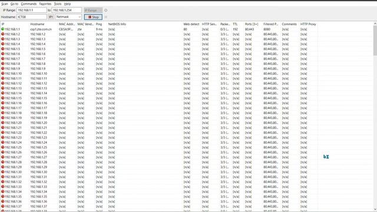Image resolution: width=377 pixels, height=212 pixels.
Task: Click red status icon of 192.168.1.9
Action: (x=2, y=68)
